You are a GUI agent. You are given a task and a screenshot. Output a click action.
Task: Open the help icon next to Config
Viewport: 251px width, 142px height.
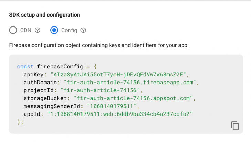[x=83, y=30]
